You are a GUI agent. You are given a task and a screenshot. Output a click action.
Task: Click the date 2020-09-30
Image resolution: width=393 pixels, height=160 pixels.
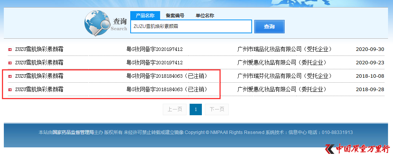(x=370, y=49)
